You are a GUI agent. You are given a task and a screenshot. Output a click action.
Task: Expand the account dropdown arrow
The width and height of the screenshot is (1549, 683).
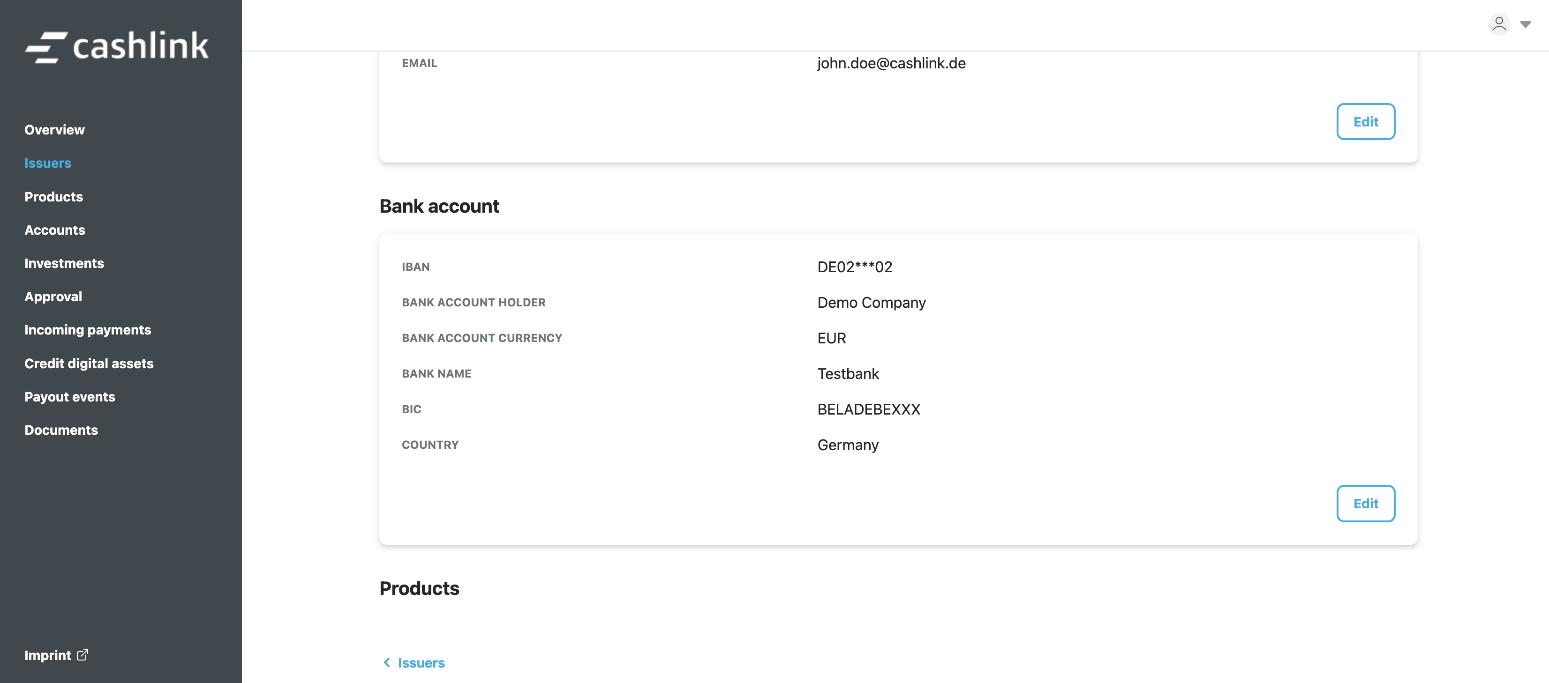[x=1526, y=25]
